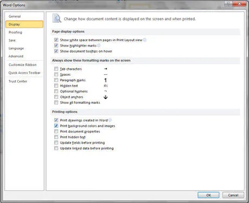
Task: Toggle Print background colors and images
Action: click(x=56, y=126)
